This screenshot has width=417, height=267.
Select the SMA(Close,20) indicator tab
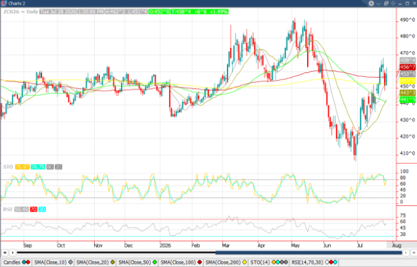pos(95,262)
